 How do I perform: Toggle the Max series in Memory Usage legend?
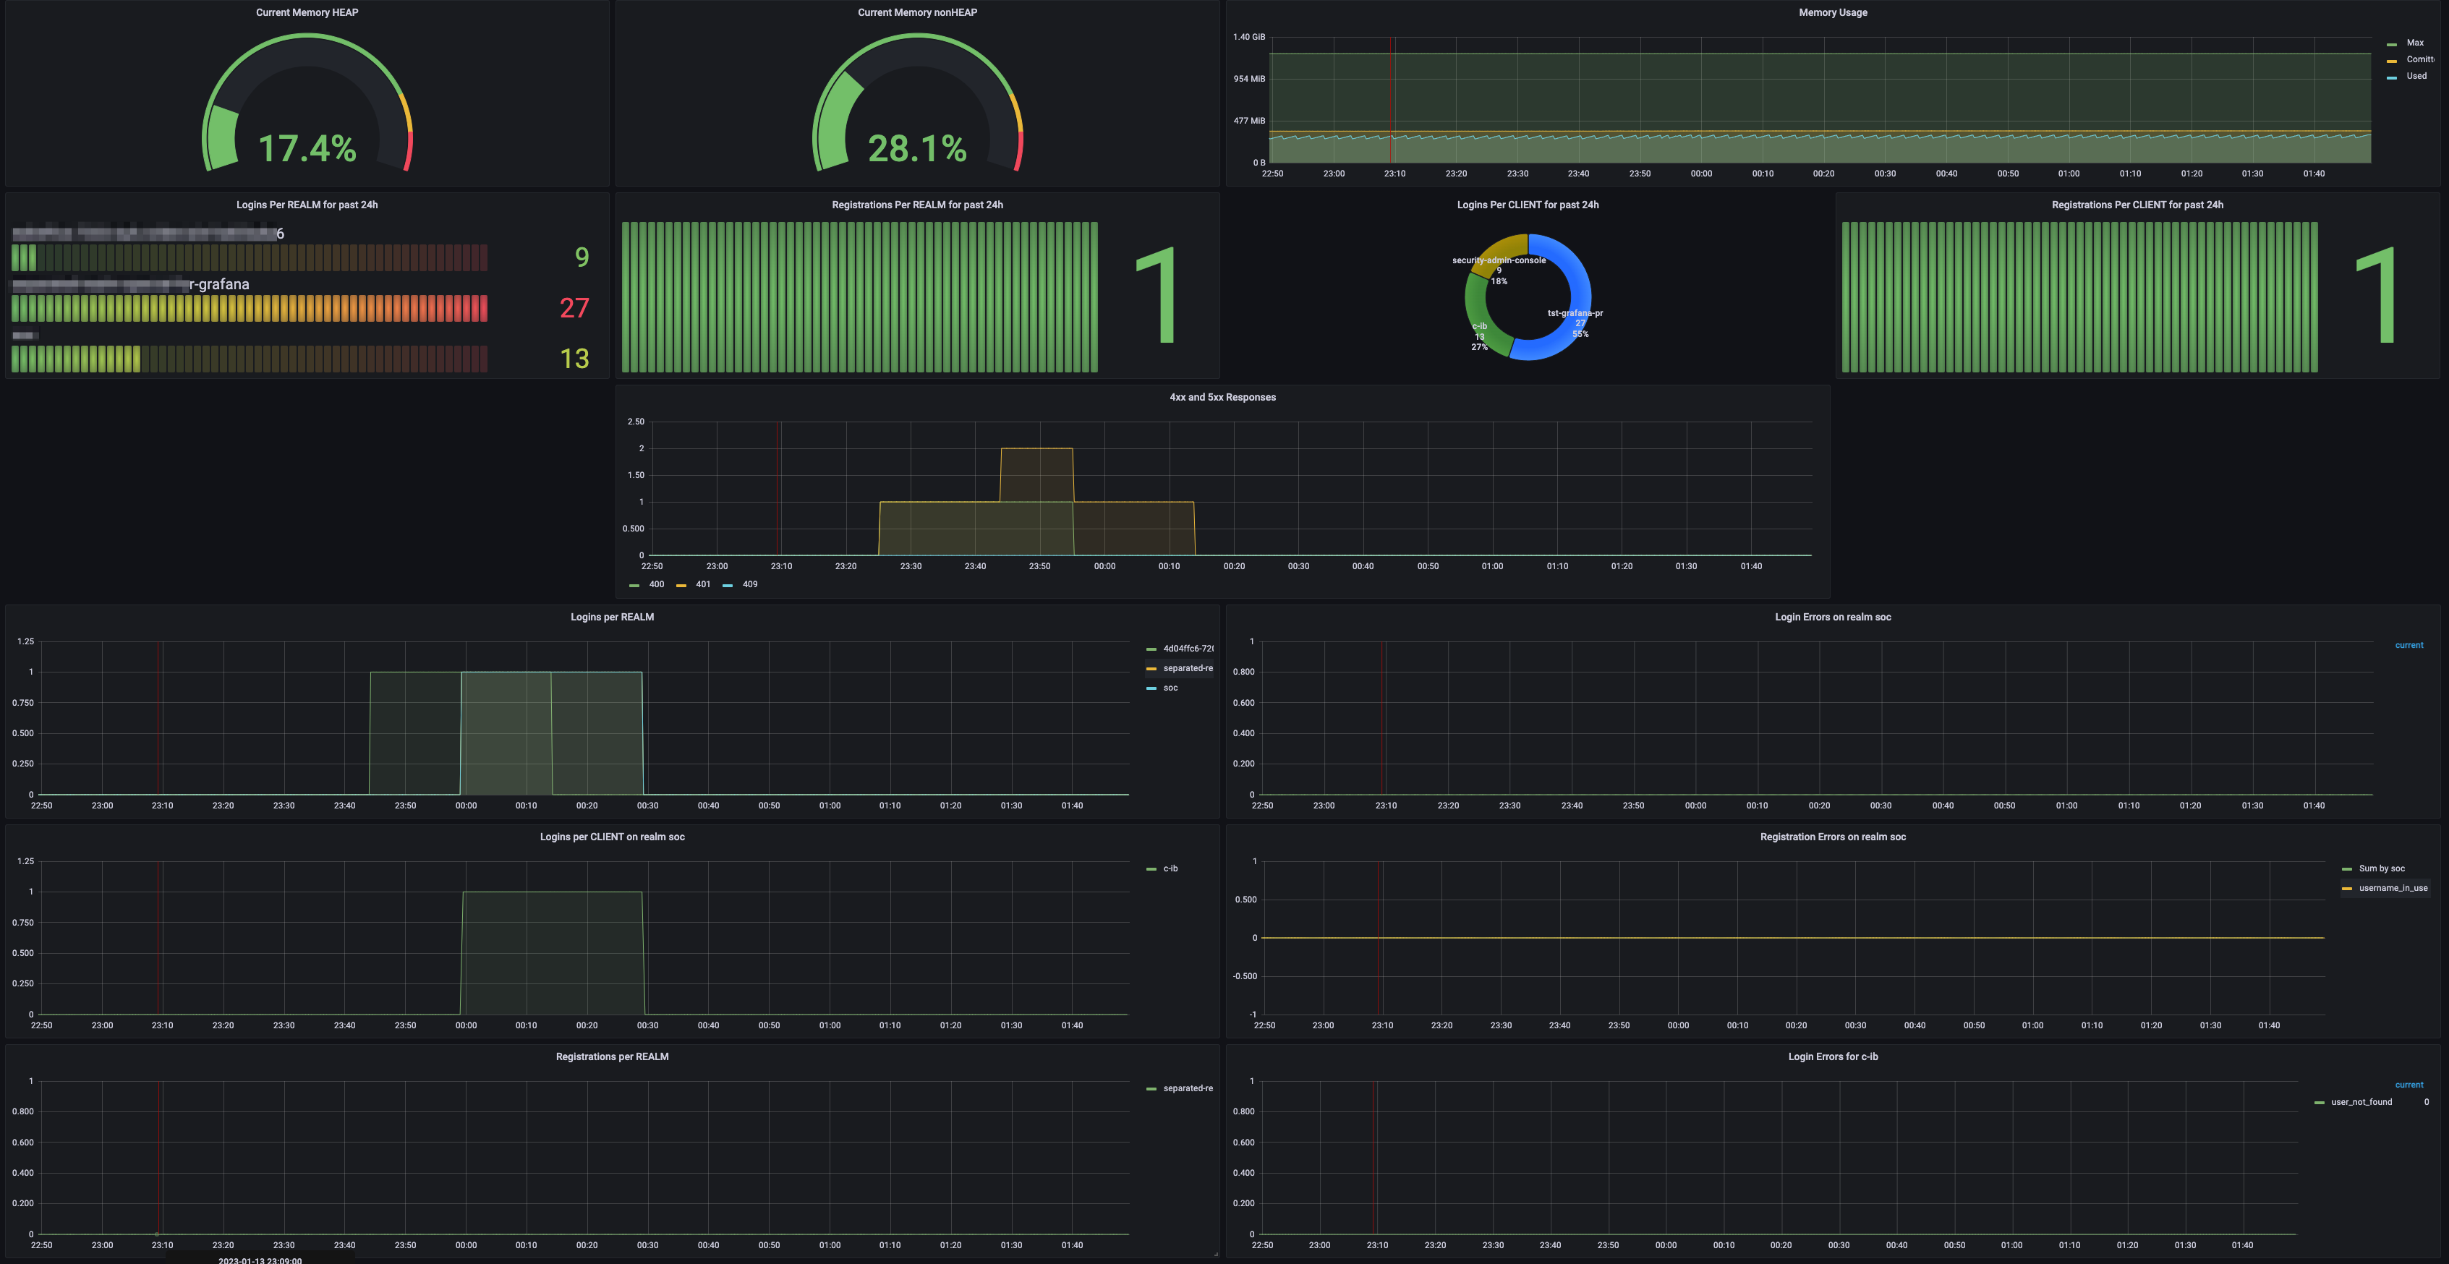(x=2415, y=43)
